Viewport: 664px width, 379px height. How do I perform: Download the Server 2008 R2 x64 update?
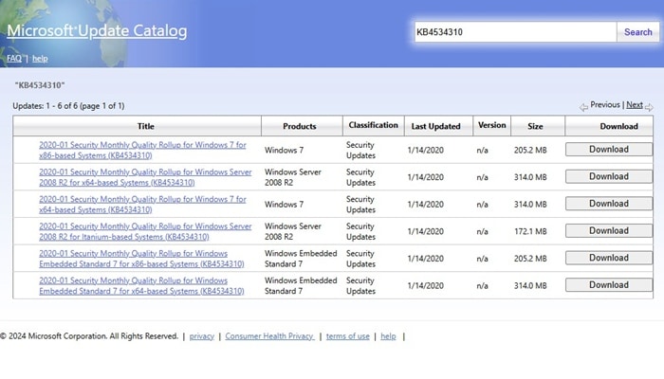click(x=609, y=176)
